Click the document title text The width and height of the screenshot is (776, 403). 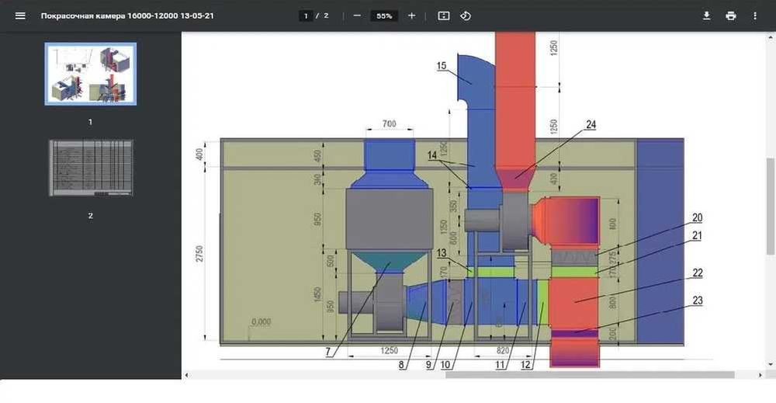(x=127, y=16)
